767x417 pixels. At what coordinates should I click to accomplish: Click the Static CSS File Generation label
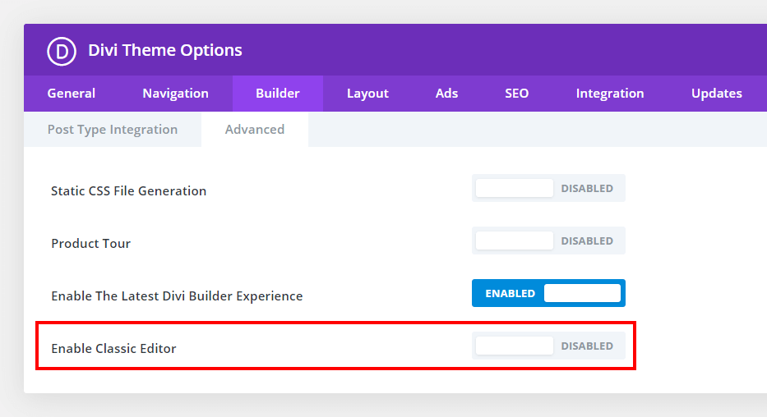(128, 191)
